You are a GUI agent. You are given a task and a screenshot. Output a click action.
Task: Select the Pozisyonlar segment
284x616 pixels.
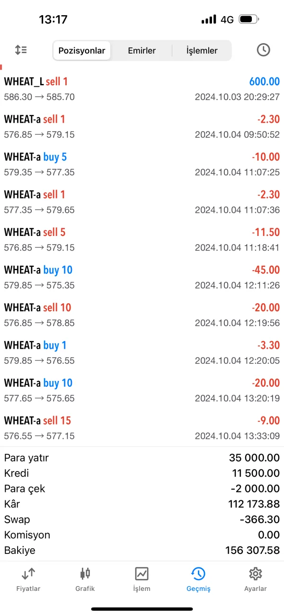click(x=82, y=51)
